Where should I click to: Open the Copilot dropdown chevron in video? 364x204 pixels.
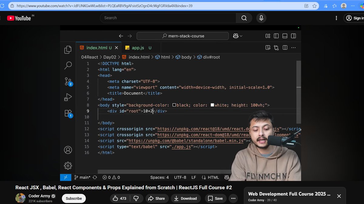coord(241,36)
